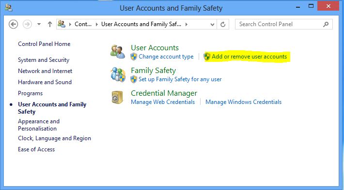Click the title bar window icon

click(9, 8)
